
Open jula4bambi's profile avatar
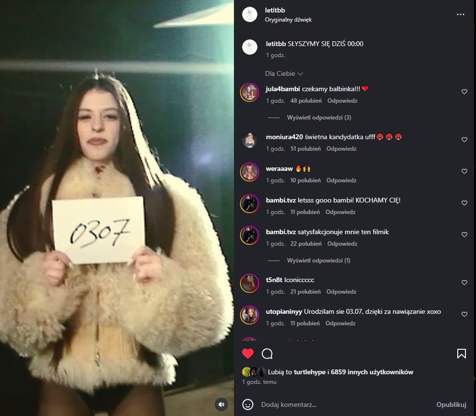tap(250, 92)
